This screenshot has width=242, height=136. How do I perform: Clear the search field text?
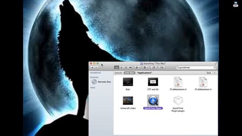tap(214, 68)
